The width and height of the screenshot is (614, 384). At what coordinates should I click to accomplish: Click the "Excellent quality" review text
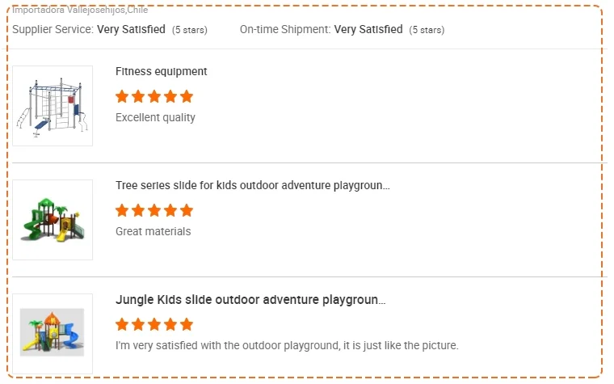point(155,117)
